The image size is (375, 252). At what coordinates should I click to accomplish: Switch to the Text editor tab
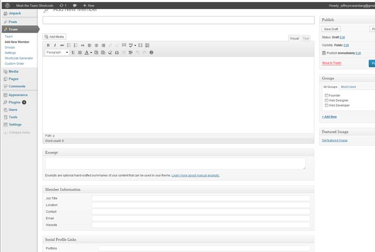point(306,39)
